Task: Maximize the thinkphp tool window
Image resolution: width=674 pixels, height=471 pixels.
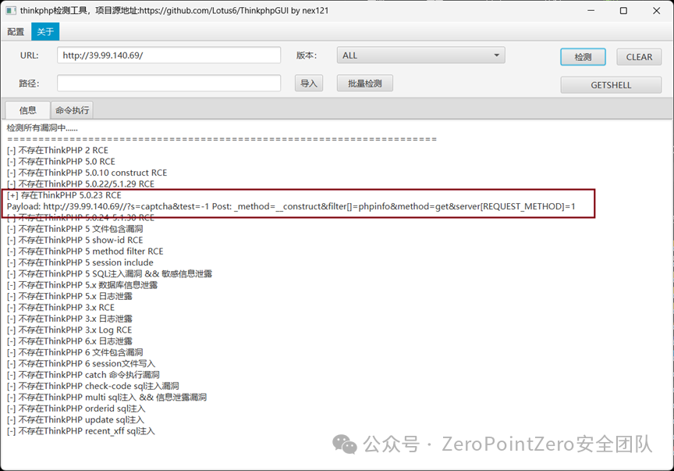Action: pos(624,10)
